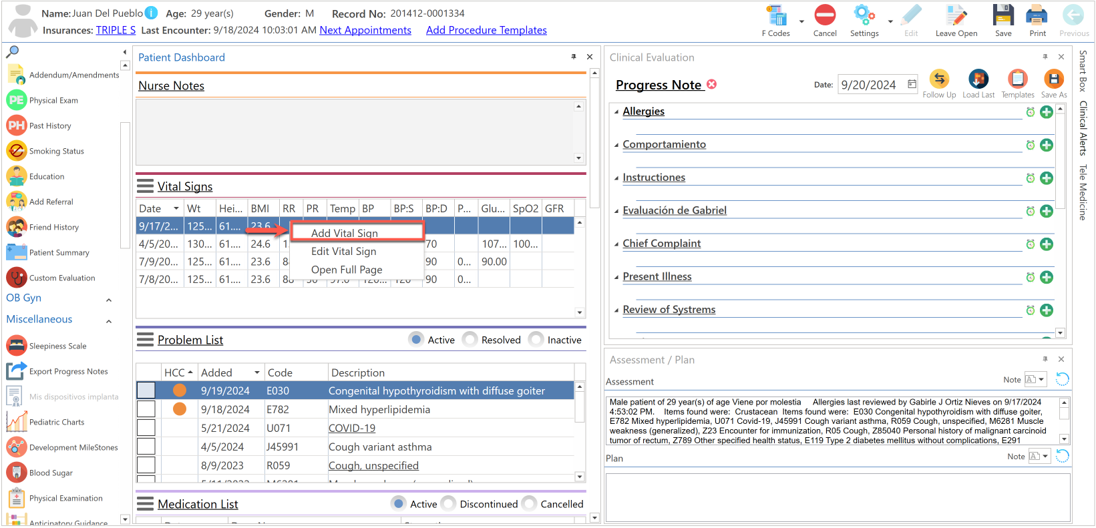
Task: Add entry to Allergies with green plus
Action: (x=1047, y=112)
